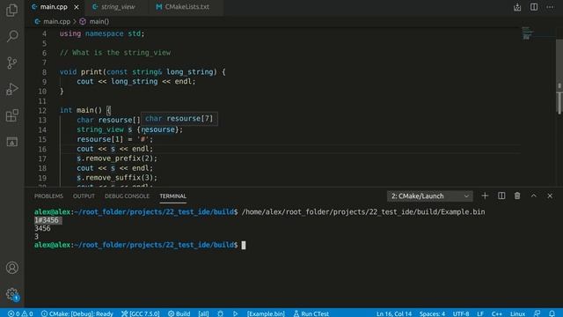The width and height of the screenshot is (563, 317).
Task: Click main.cpp in the breadcrumb
Action: click(x=56, y=21)
